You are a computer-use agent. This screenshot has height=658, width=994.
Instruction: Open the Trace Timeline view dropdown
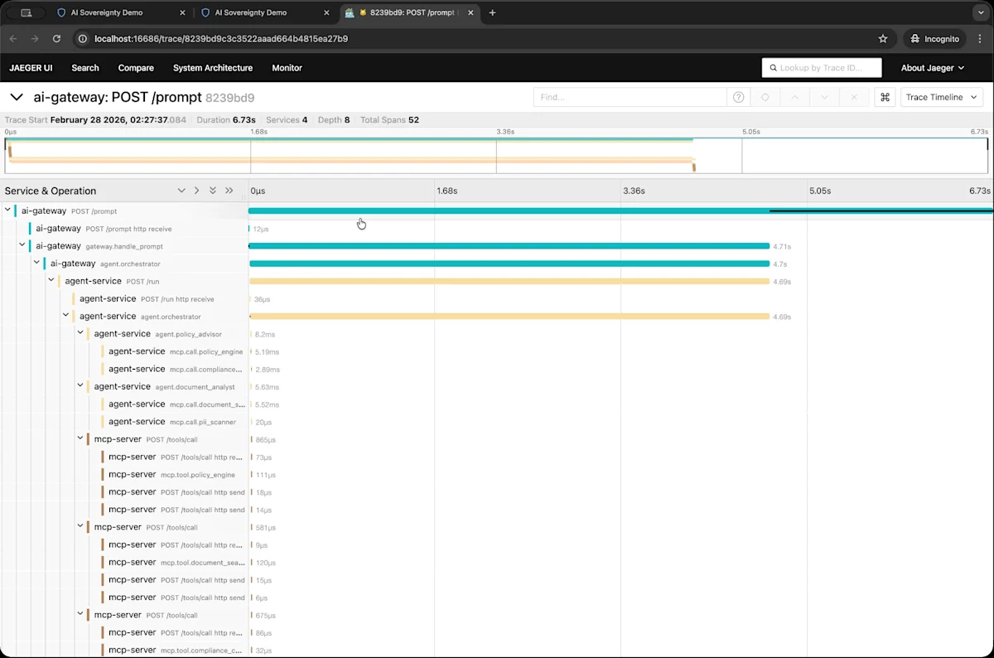tap(941, 97)
